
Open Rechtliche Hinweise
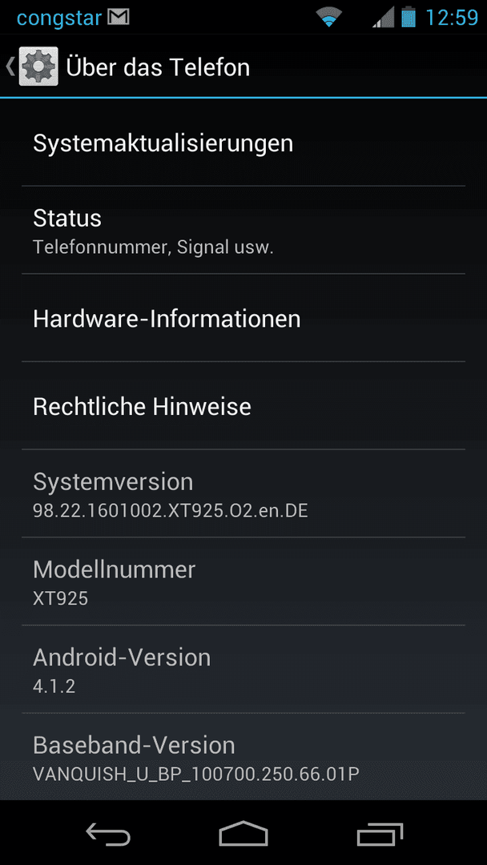[x=243, y=406]
